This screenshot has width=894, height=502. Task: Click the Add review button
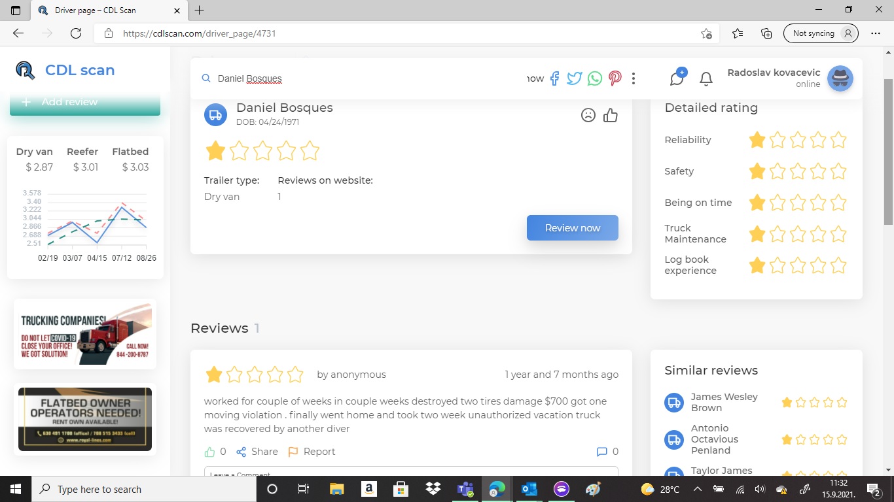coord(84,103)
